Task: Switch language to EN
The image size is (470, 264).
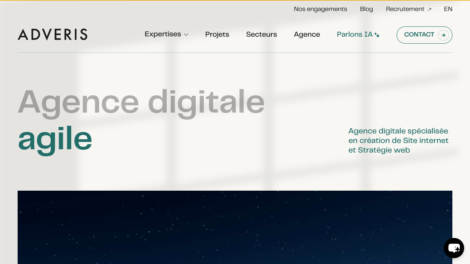Action: tap(448, 9)
